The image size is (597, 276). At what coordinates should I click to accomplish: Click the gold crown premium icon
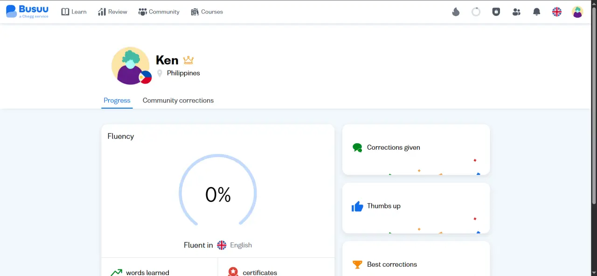tap(188, 60)
